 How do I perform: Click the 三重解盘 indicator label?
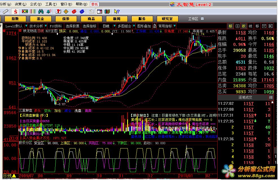coord(26,110)
